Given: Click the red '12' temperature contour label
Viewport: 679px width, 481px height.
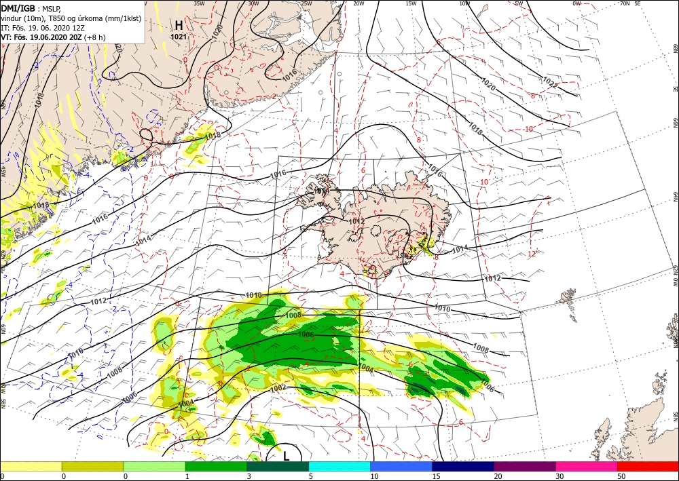Looking at the screenshot, I should pyautogui.click(x=532, y=254).
